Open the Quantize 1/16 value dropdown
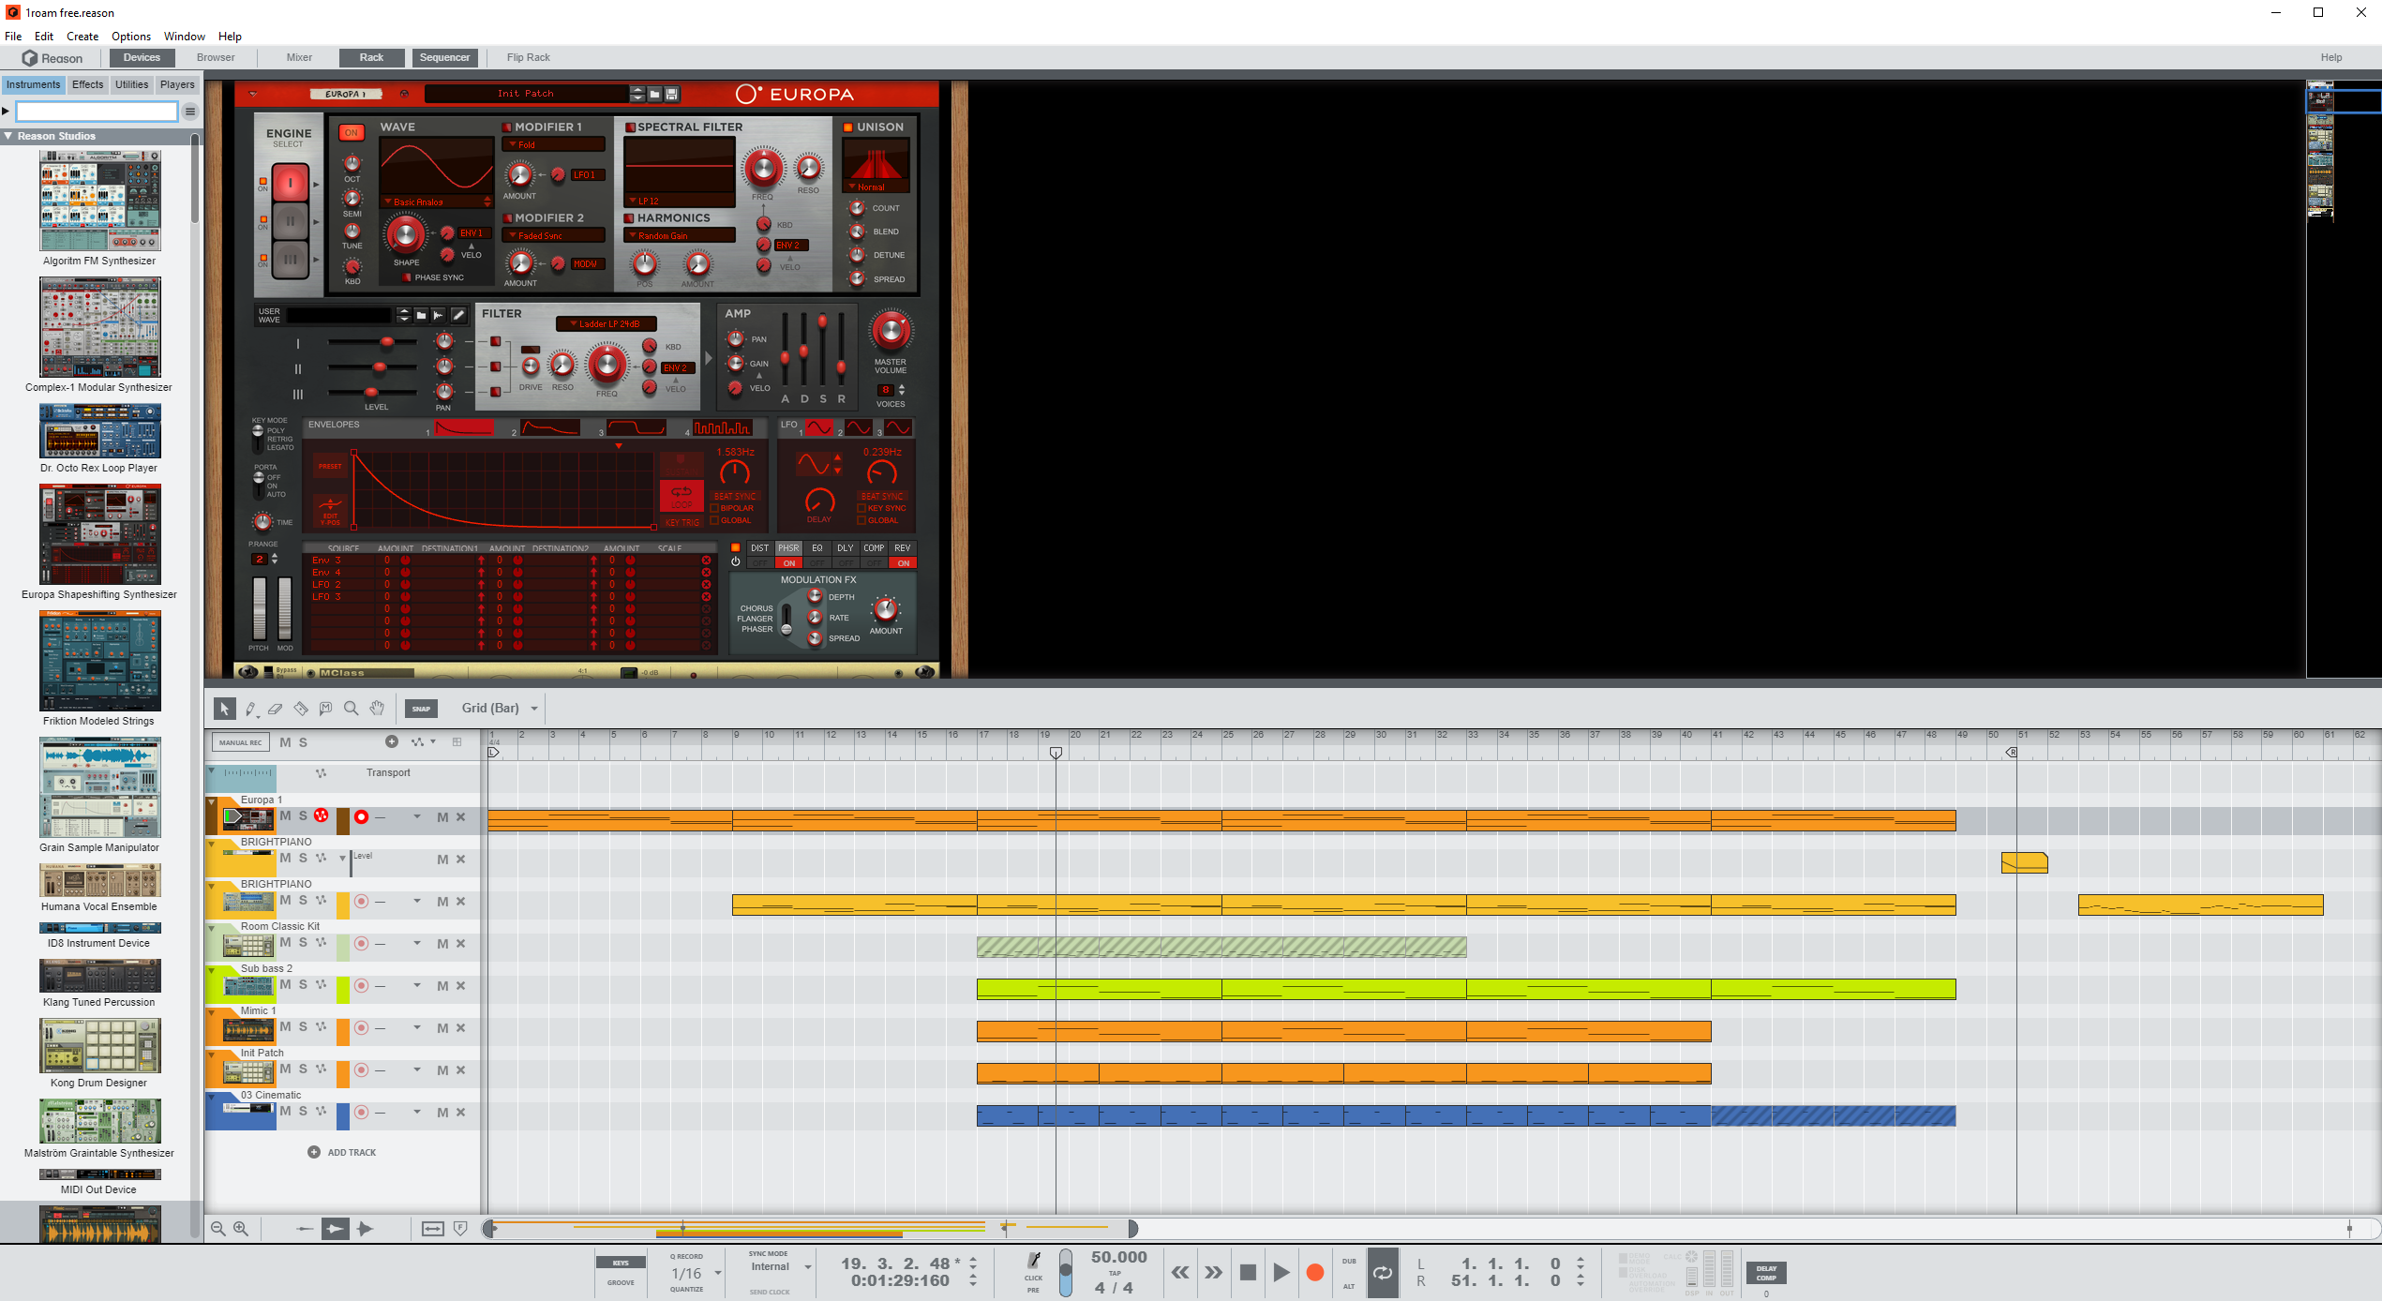This screenshot has height=1301, width=2382. click(x=718, y=1273)
